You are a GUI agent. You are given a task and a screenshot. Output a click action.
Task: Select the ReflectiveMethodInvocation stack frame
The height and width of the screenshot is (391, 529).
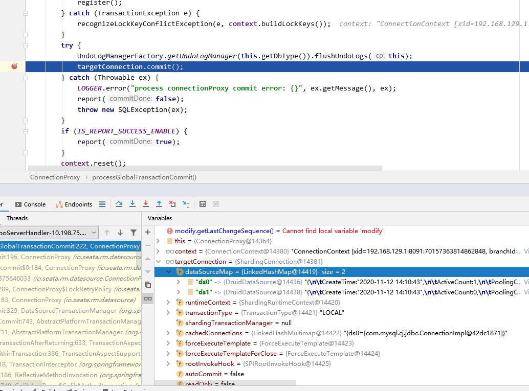coord(71,375)
